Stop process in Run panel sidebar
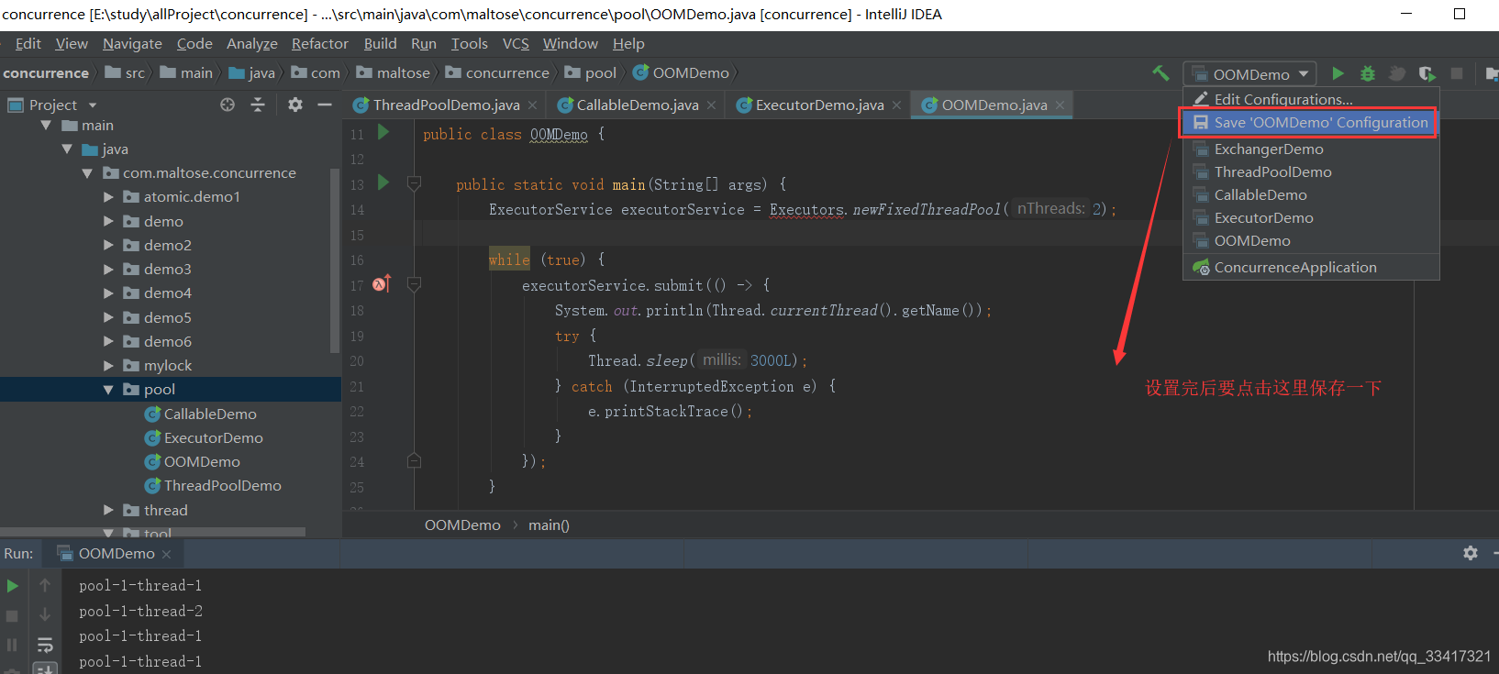Image resolution: width=1499 pixels, height=674 pixels. coord(12,616)
